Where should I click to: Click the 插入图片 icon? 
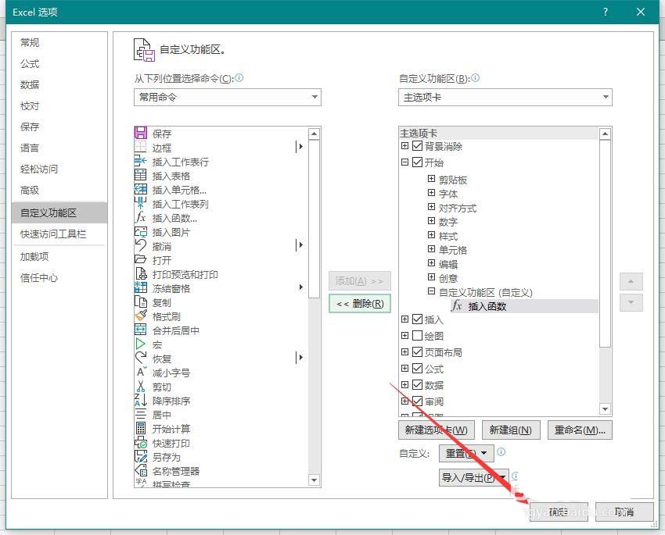(140, 231)
